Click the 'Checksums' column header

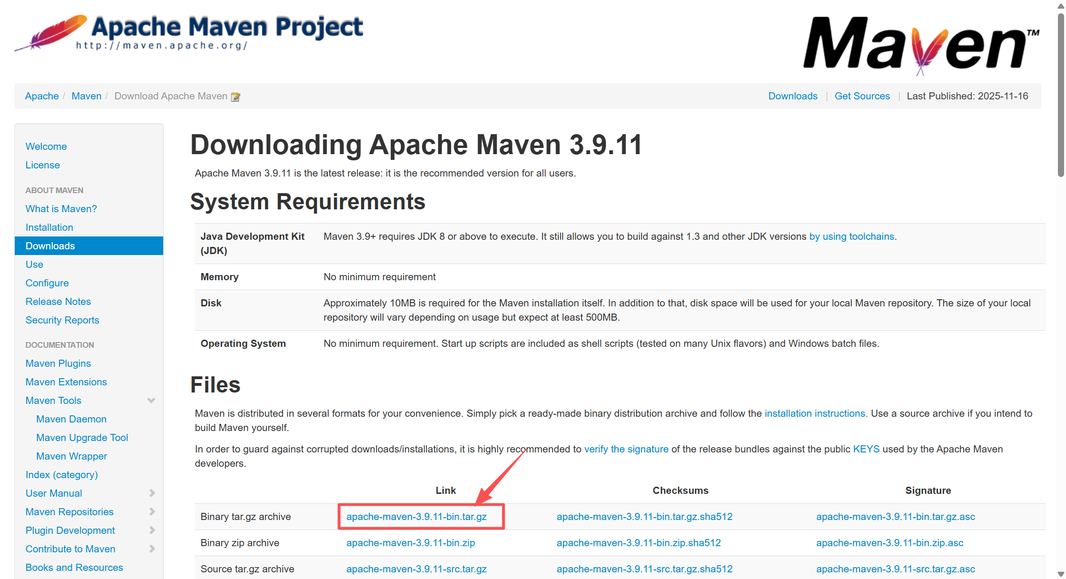[681, 491]
